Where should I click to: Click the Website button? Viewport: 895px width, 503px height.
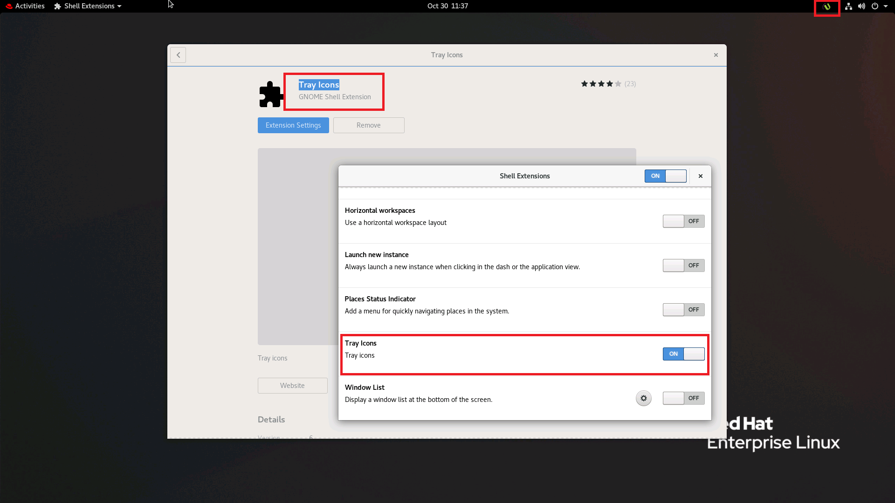tap(292, 386)
